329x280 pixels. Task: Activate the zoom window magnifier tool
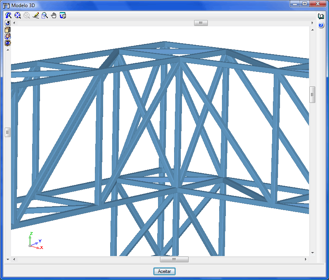(45, 15)
